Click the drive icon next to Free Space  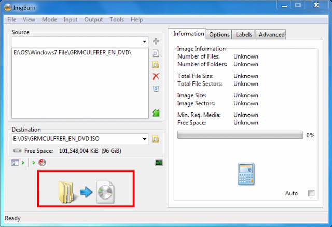pyautogui.click(x=17, y=151)
